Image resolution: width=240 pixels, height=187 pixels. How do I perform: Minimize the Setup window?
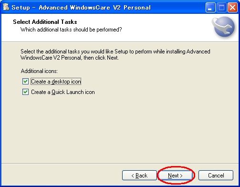tap(210, 7)
